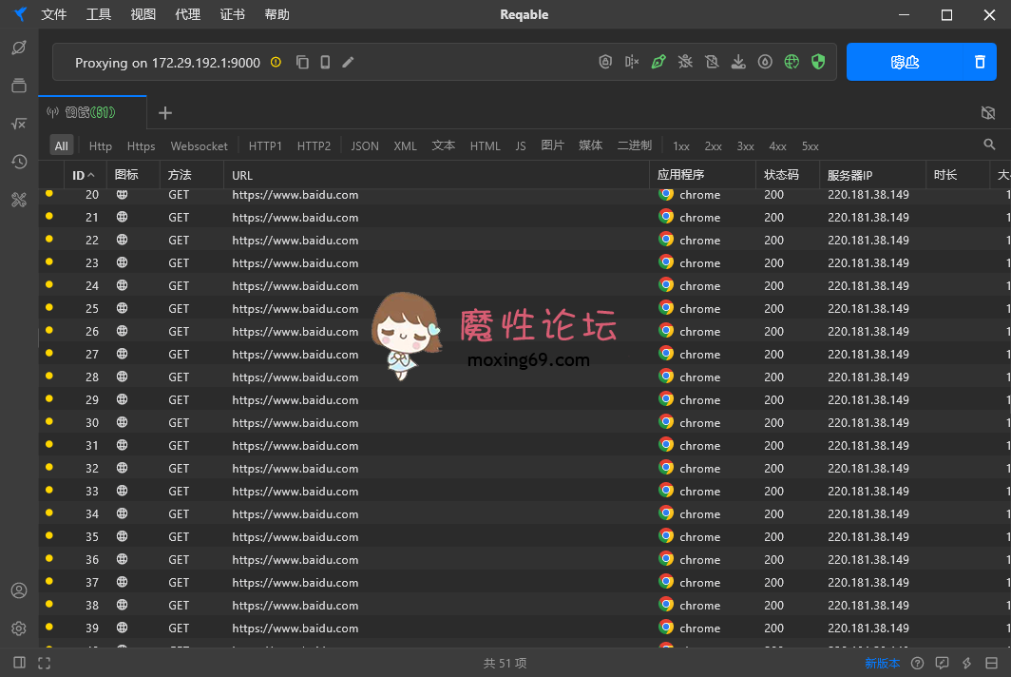Select the green pen composer icon
Viewport: 1011px width, 677px height.
tap(658, 61)
